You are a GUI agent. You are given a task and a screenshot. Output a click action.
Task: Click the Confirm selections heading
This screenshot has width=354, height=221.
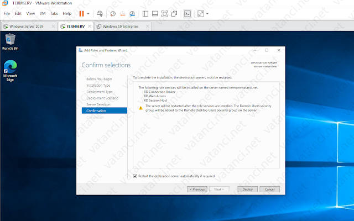106,65
